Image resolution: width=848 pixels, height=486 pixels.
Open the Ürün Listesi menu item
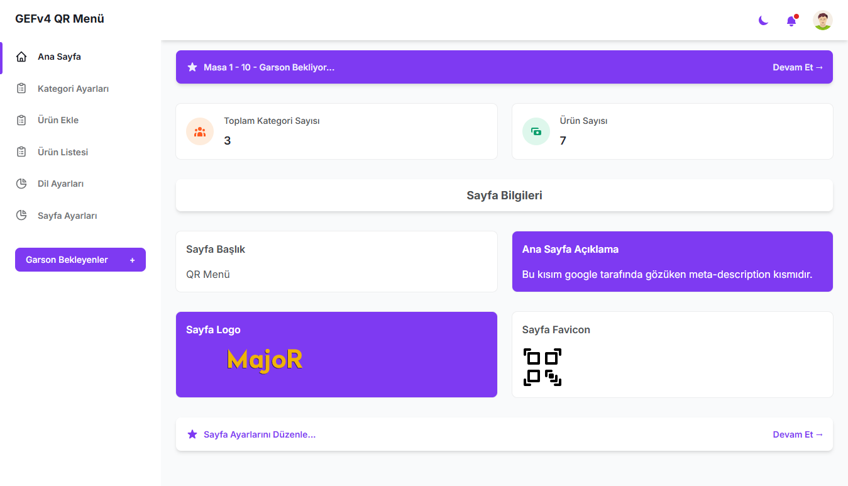[x=63, y=152]
